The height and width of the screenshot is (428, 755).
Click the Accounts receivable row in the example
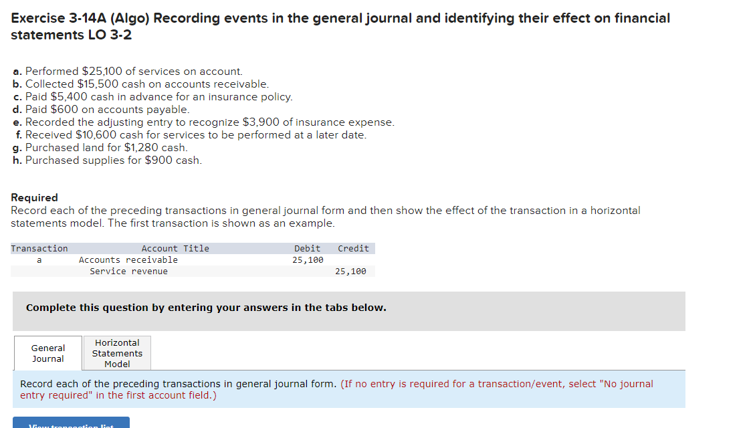pos(193,260)
